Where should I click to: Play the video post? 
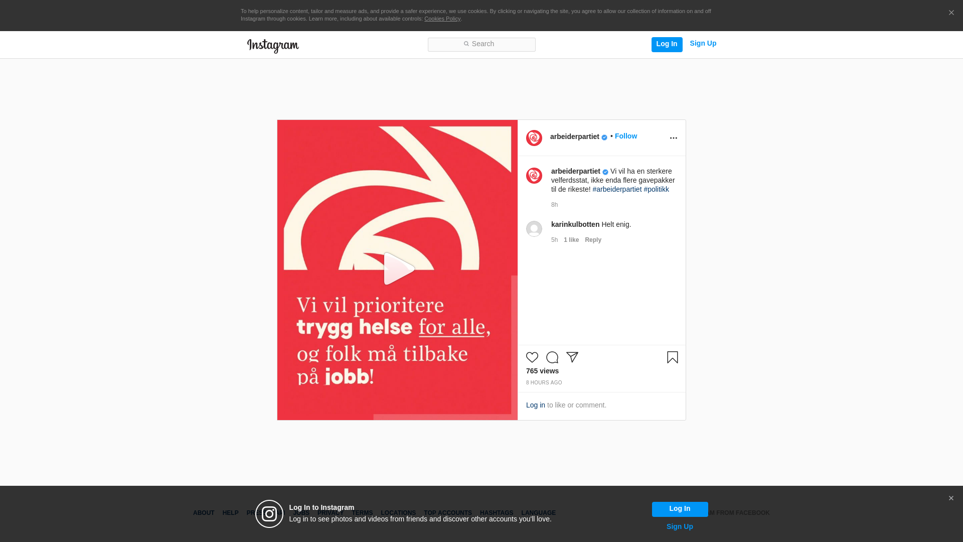point(398,269)
